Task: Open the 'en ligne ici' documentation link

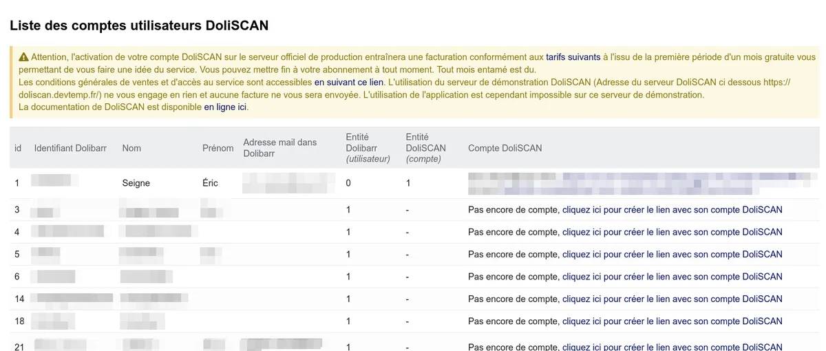Action: click(225, 107)
